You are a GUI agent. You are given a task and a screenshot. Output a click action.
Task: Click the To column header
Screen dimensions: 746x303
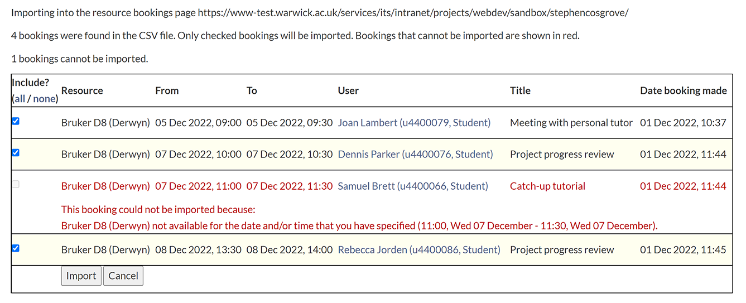point(252,90)
